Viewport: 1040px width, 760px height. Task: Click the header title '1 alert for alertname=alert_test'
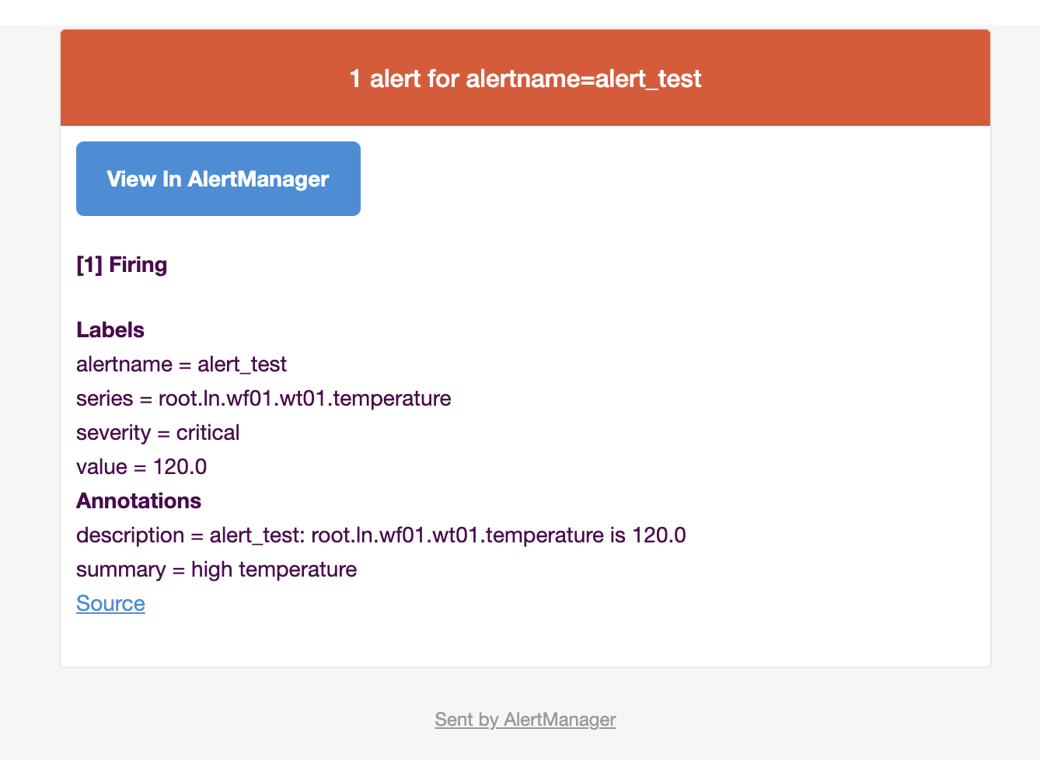(525, 78)
